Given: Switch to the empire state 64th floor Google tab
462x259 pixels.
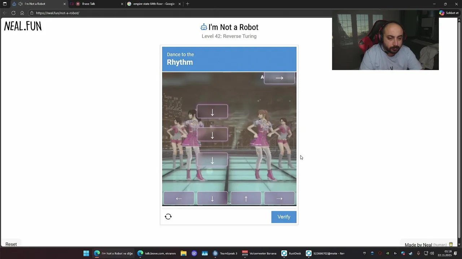Looking at the screenshot, I should click(154, 4).
